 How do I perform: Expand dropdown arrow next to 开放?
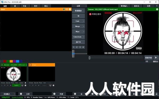click(x=29, y=6)
